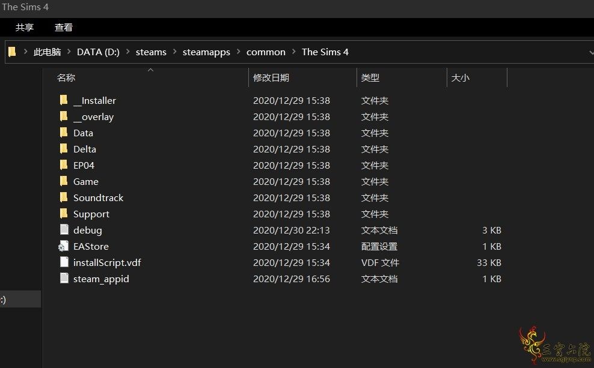Screen dimensions: 594x368
Task: Click the __Installer folder icon
Action: click(x=64, y=100)
